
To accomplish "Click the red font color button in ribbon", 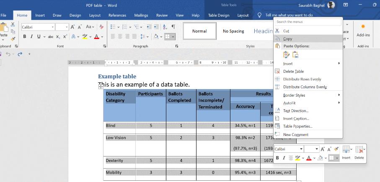I will pyautogui.click(x=97, y=36).
